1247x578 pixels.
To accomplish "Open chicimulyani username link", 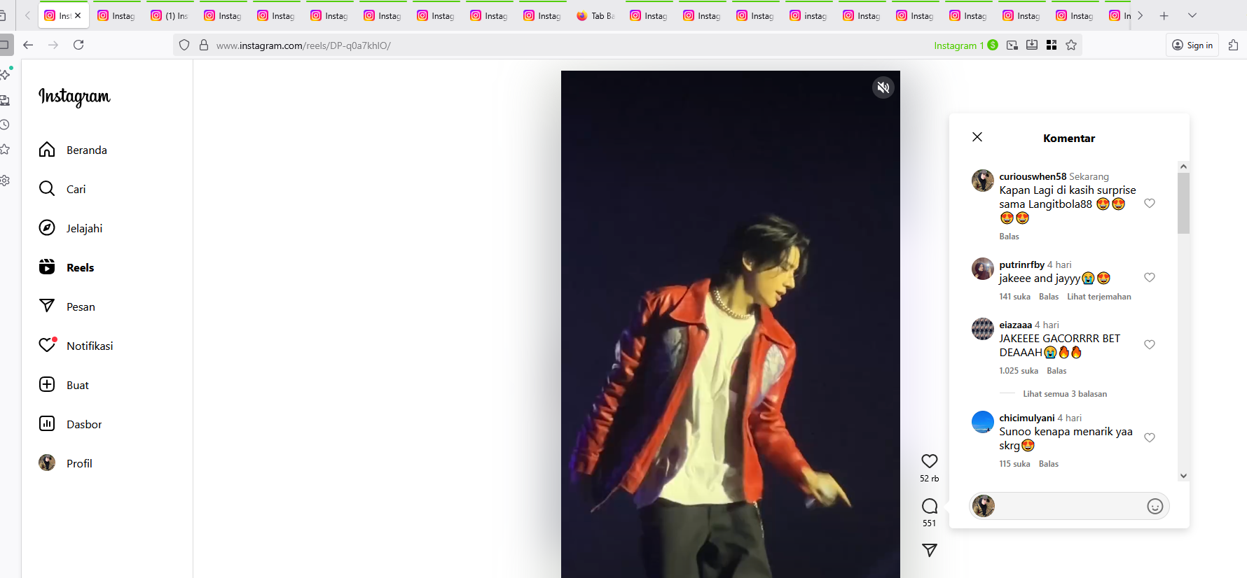I will click(x=1026, y=418).
